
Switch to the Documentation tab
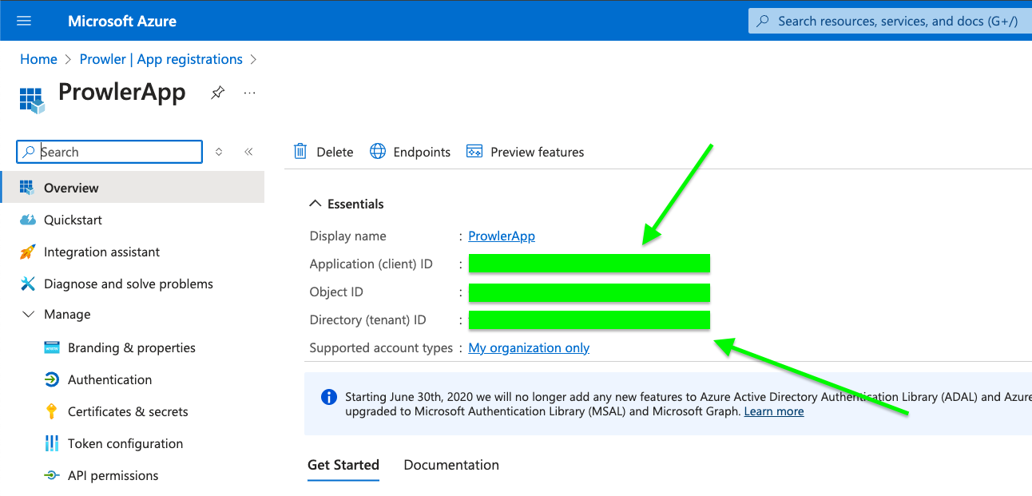(x=451, y=465)
